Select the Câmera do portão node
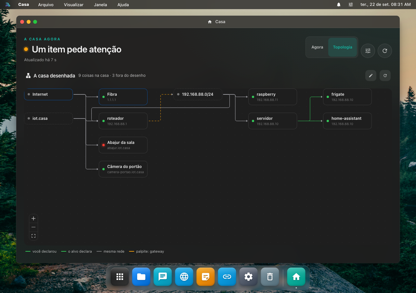 tap(123, 169)
